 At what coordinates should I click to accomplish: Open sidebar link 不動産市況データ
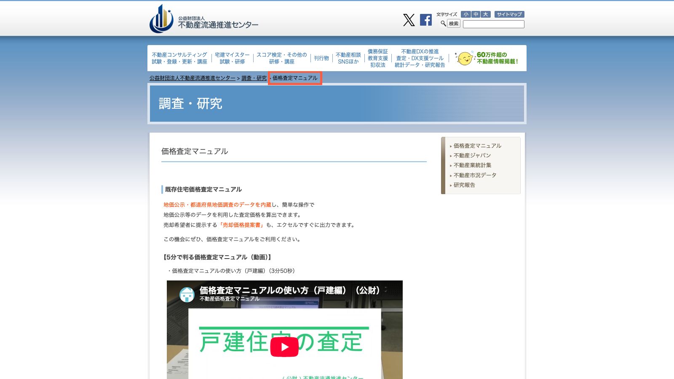coord(475,175)
